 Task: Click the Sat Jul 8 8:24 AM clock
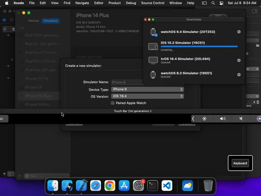coord(242,3)
